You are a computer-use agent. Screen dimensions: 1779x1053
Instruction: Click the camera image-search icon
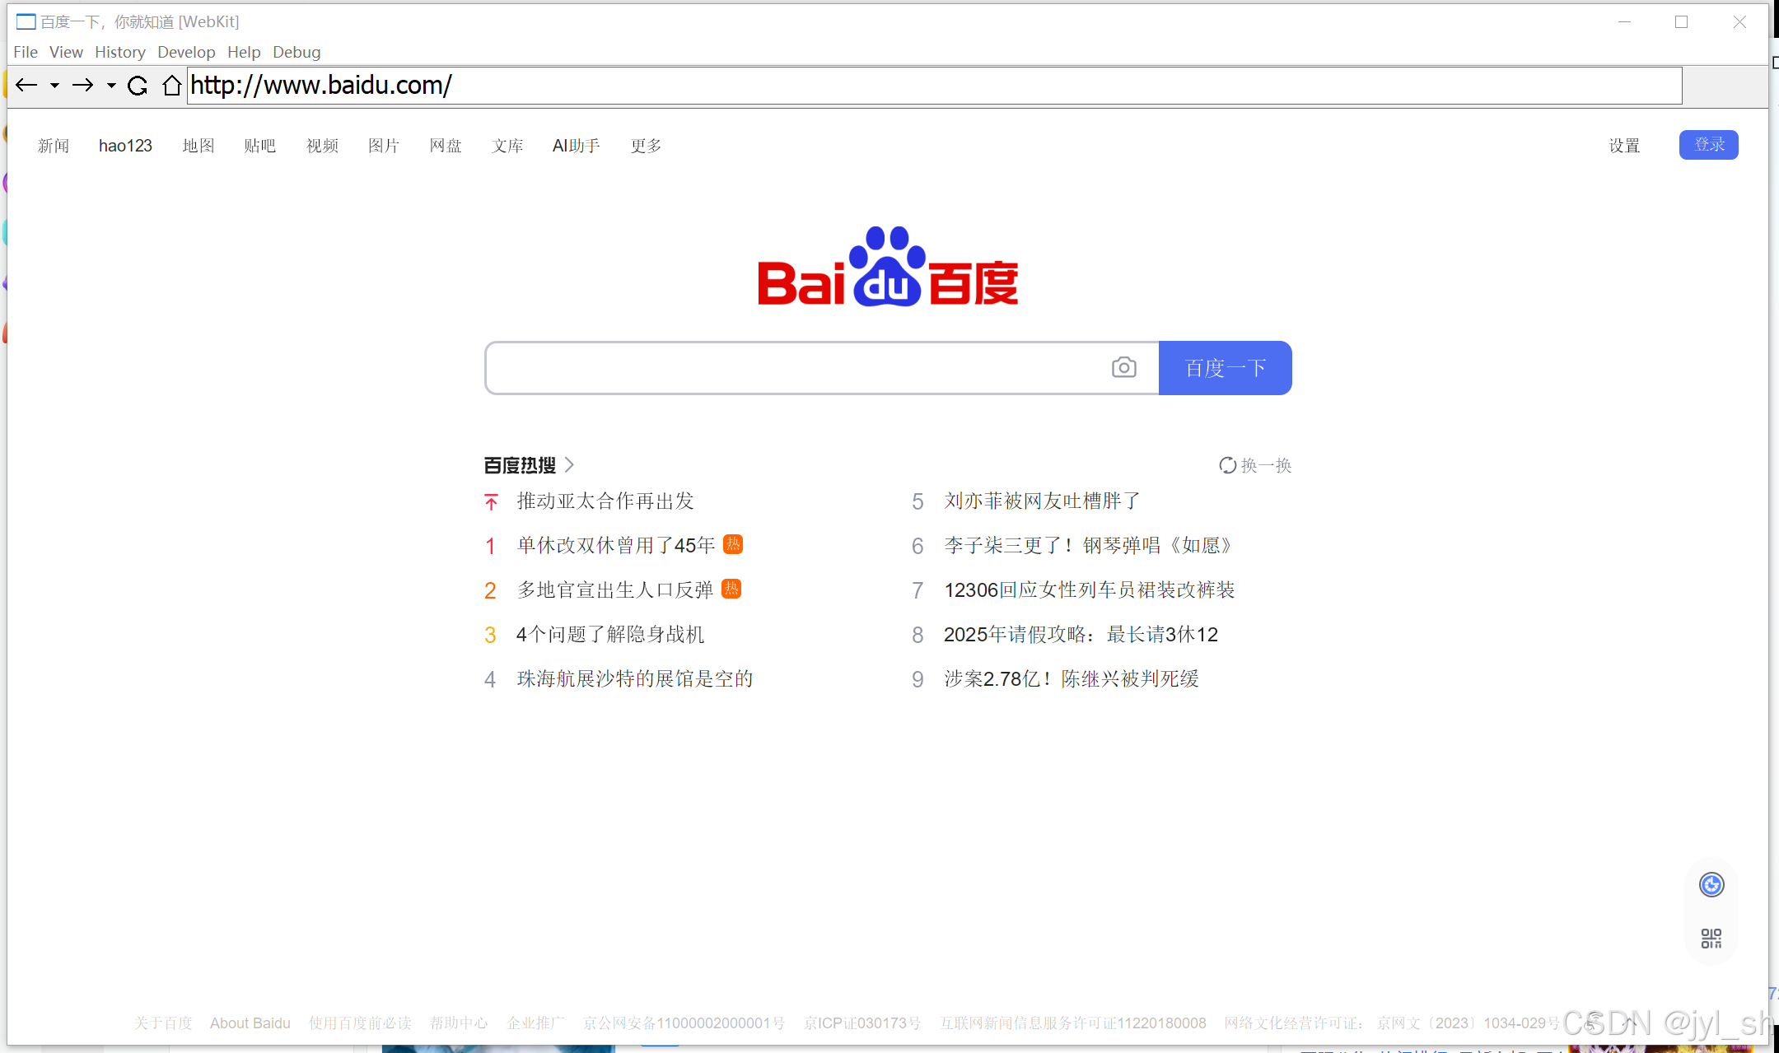coord(1123,367)
